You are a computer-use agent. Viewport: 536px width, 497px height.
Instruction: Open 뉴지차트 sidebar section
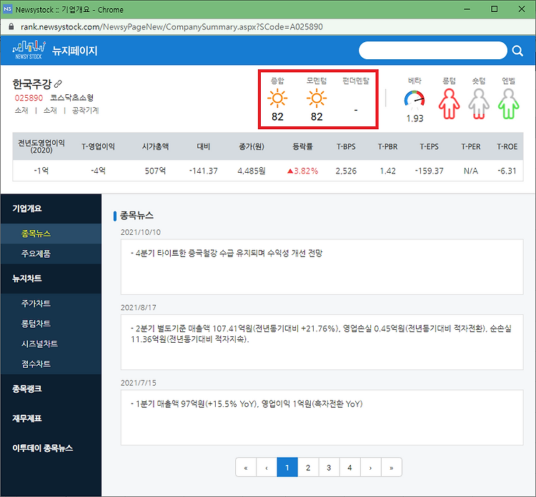51,278
